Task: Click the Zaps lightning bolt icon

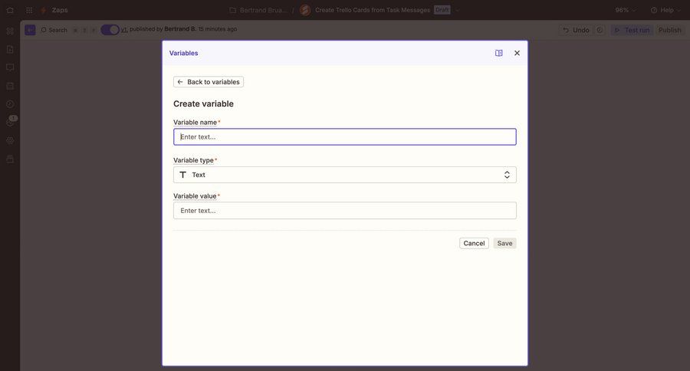Action: [44, 10]
